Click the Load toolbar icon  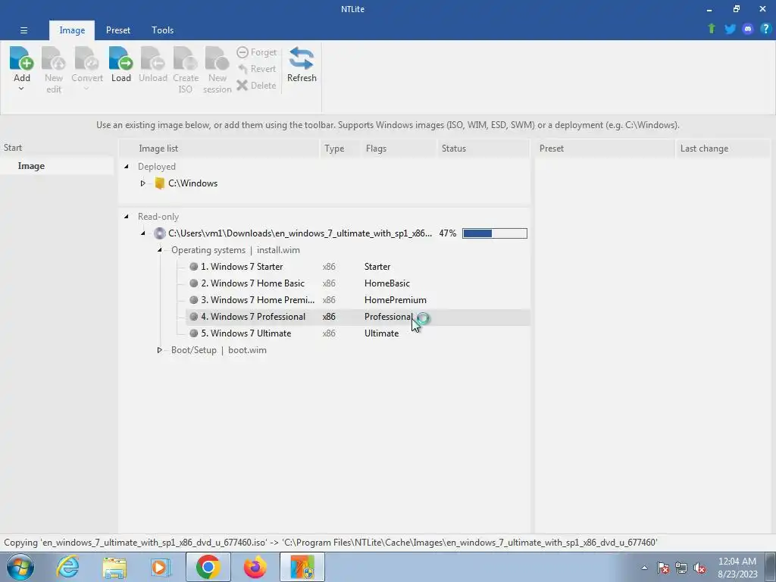click(x=120, y=58)
